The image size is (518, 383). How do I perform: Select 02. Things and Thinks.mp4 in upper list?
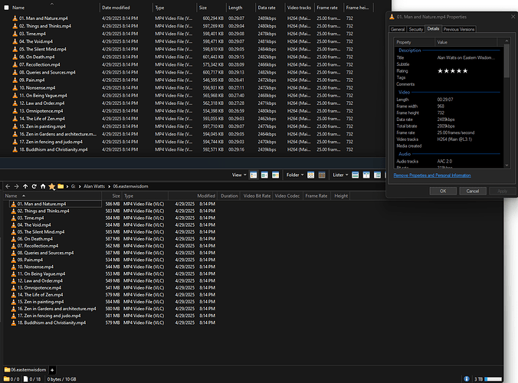tap(45, 26)
